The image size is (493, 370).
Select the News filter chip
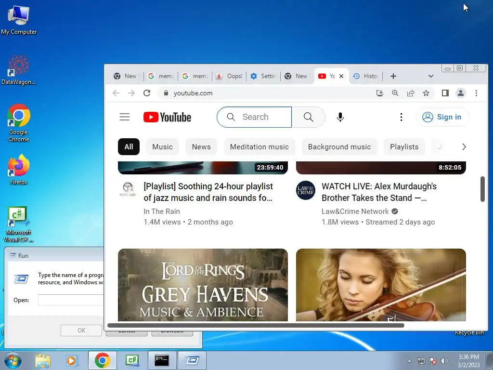click(201, 147)
